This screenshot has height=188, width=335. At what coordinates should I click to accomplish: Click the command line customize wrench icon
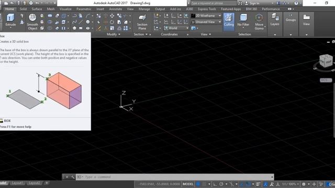pos(73,177)
